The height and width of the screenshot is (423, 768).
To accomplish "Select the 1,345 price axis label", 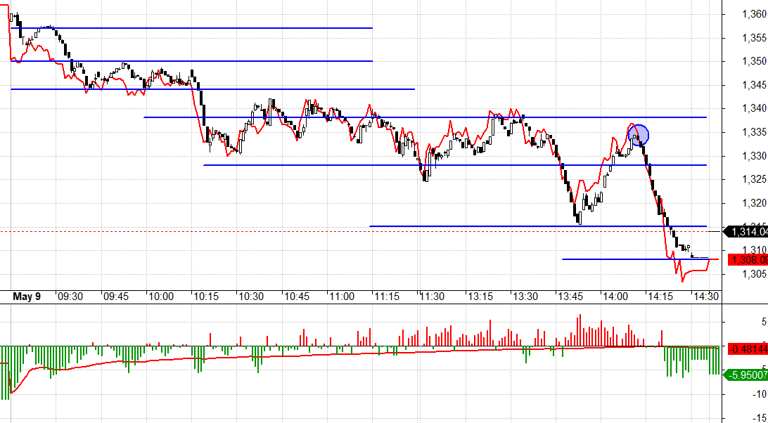I will click(x=754, y=85).
